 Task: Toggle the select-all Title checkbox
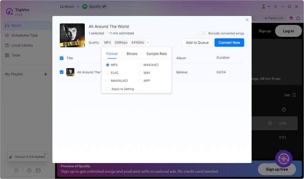coord(62,58)
